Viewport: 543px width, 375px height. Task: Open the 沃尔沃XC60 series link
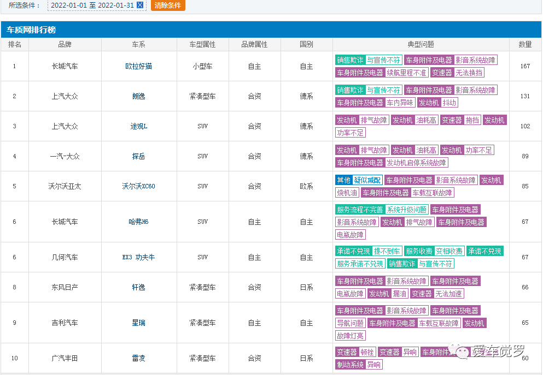click(139, 186)
